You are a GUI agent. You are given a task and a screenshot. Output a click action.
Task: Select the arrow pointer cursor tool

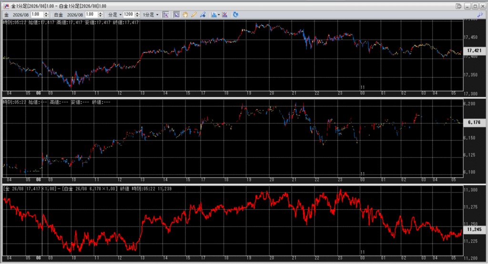point(176,15)
